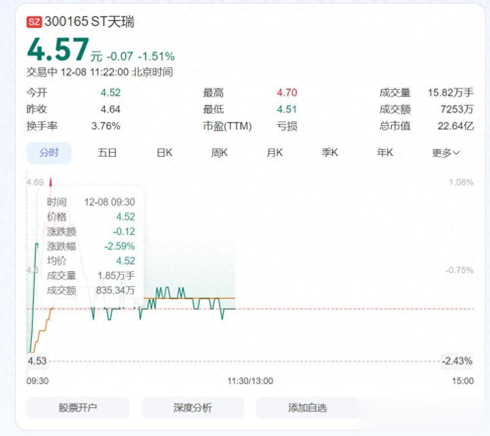
Task: Click the 最高 price value 4.70
Action: [x=287, y=93]
